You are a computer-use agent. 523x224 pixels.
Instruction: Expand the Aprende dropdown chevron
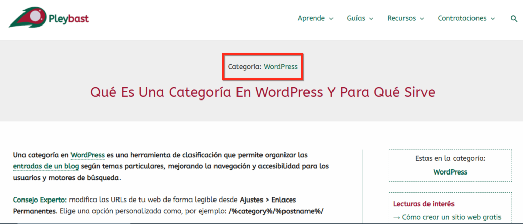[x=331, y=19]
